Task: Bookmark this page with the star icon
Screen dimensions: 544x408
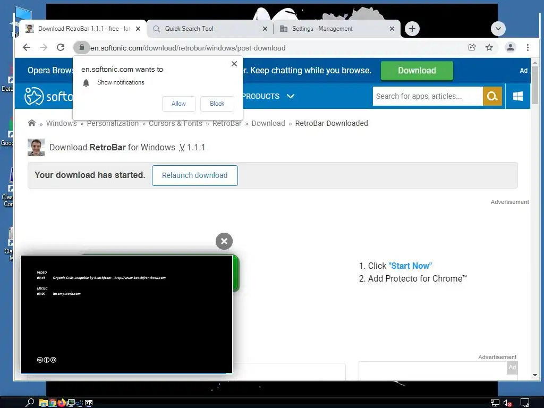Action: [x=489, y=47]
